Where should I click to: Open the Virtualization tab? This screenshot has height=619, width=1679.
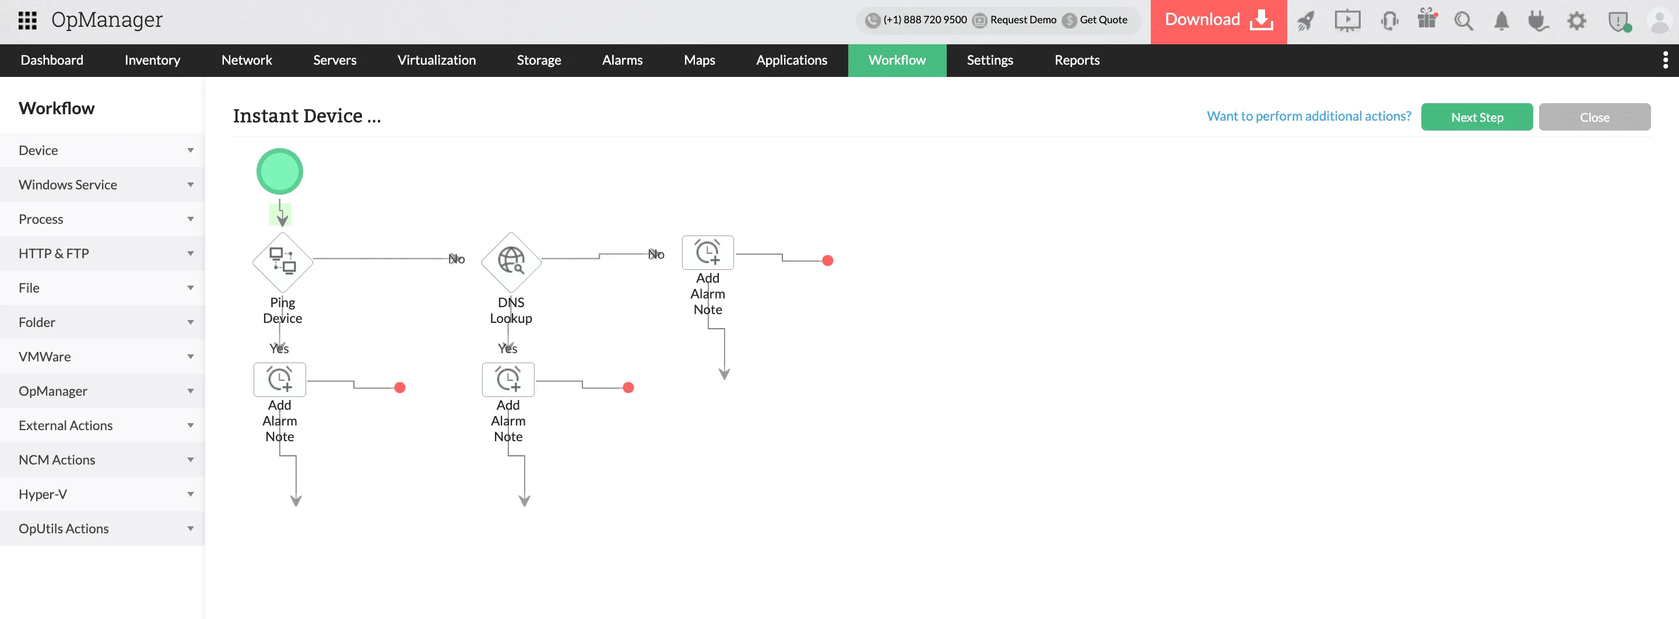coord(437,61)
